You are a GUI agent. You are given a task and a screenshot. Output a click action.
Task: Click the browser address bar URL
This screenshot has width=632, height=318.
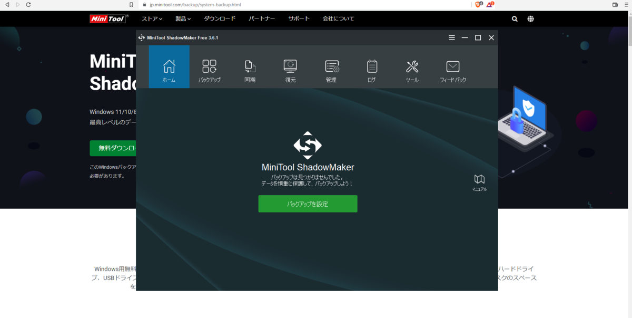194,4
